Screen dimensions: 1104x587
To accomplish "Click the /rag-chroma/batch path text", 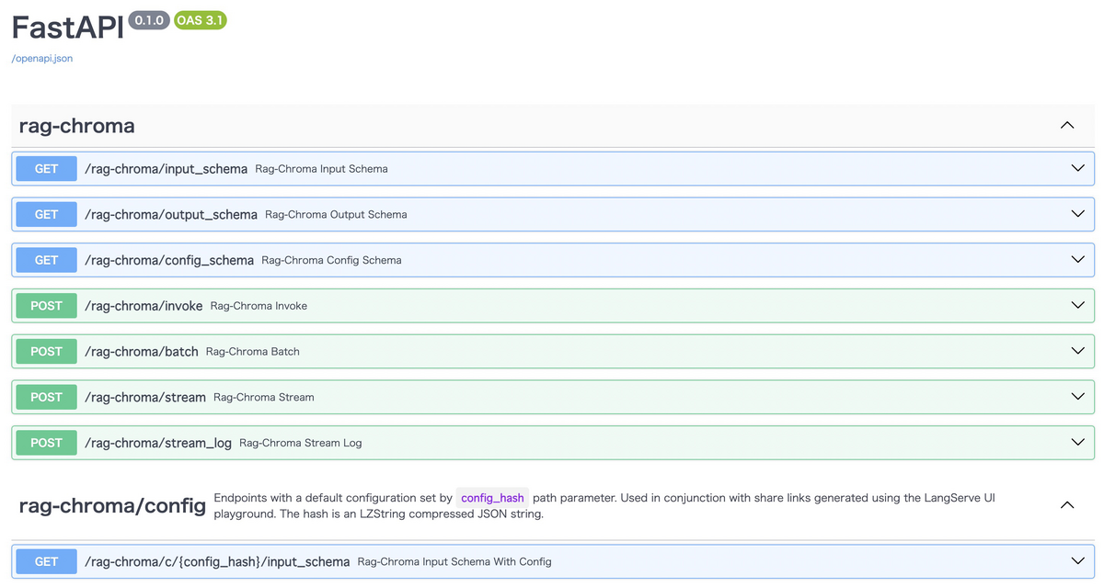I will [x=142, y=351].
